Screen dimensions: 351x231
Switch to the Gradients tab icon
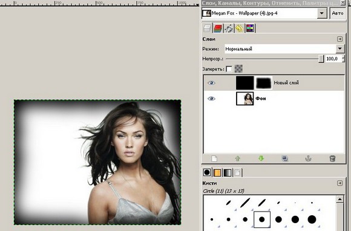coord(227,172)
